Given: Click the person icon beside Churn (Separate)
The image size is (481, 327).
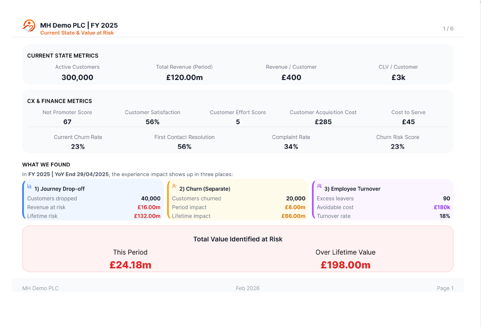Looking at the screenshot, I should (174, 186).
